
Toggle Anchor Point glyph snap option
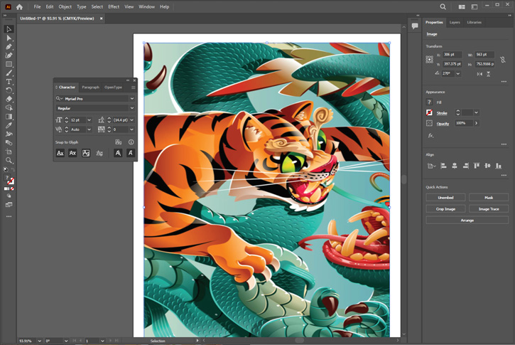coord(131,153)
